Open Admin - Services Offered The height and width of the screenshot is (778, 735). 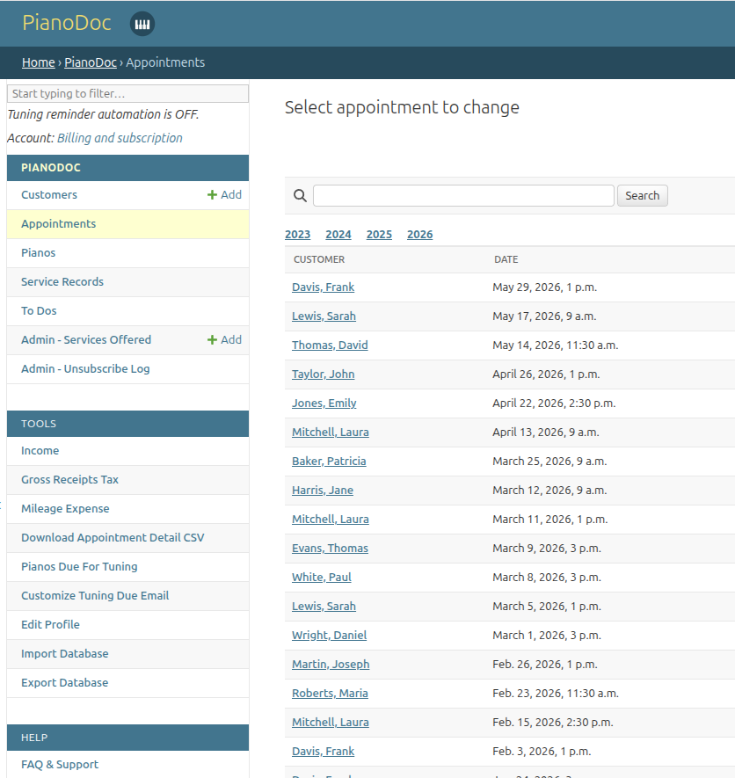(86, 340)
